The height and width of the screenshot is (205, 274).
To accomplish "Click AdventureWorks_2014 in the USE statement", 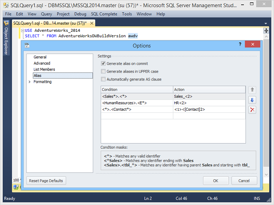I will point(57,31).
